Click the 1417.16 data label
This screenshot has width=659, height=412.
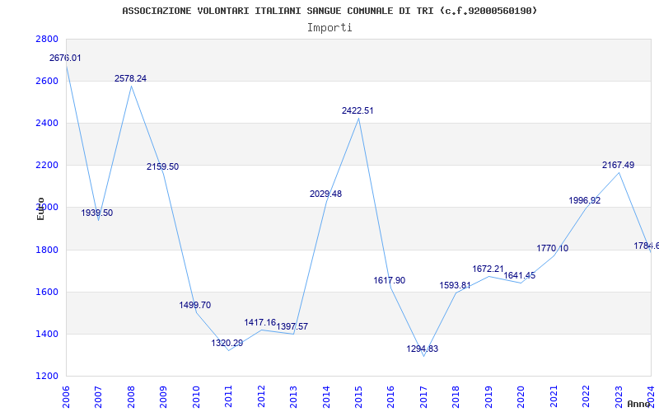(260, 322)
